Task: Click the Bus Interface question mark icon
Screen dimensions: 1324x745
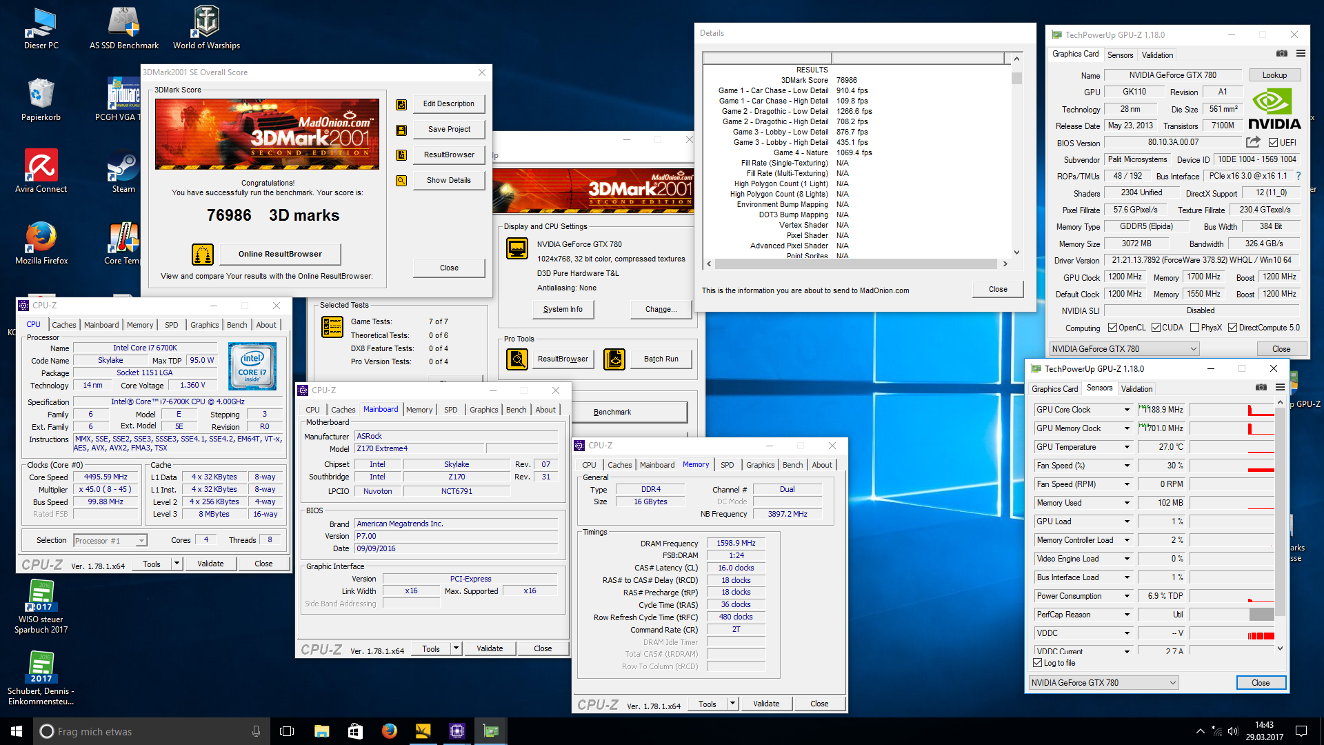Action: [1298, 176]
